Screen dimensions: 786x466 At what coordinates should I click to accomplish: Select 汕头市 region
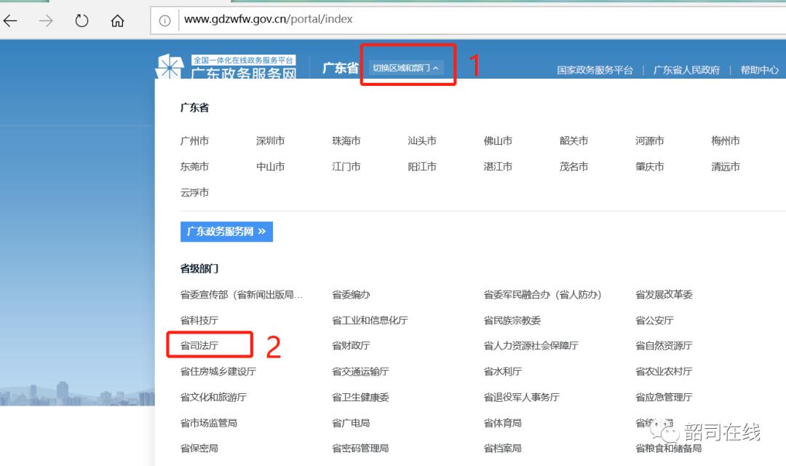422,141
